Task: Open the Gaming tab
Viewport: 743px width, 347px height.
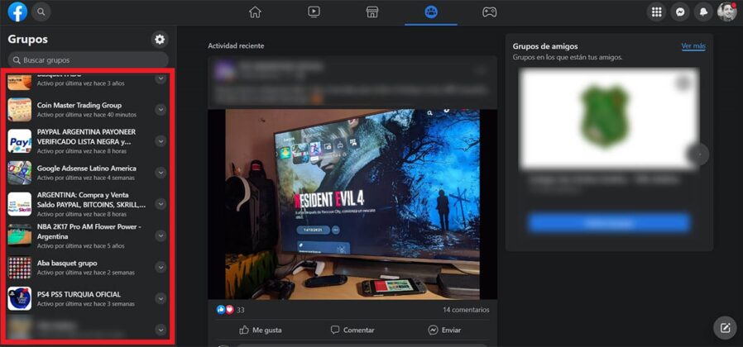Action: (x=490, y=12)
